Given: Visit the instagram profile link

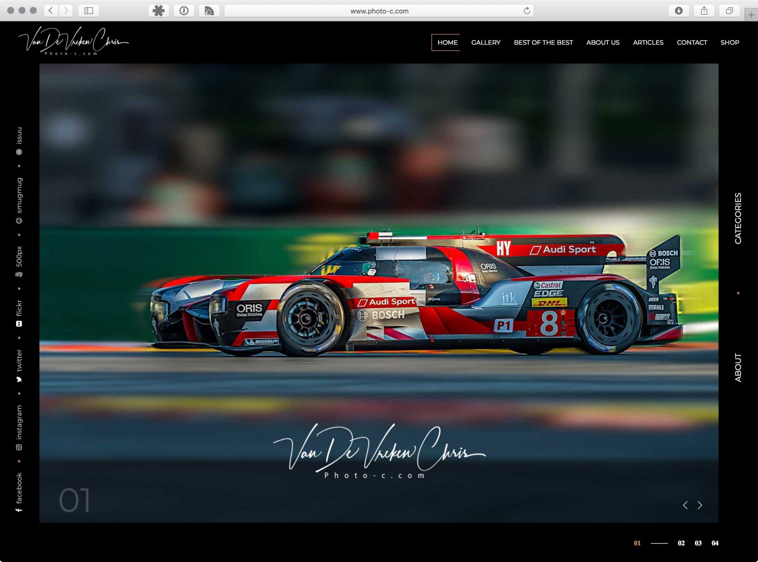Looking at the screenshot, I should point(19,428).
